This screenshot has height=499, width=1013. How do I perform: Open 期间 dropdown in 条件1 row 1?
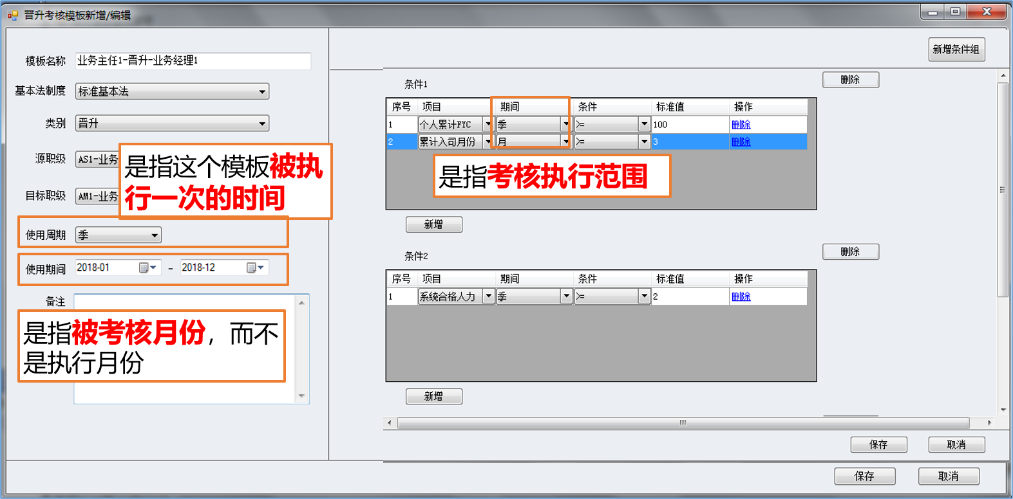click(565, 124)
